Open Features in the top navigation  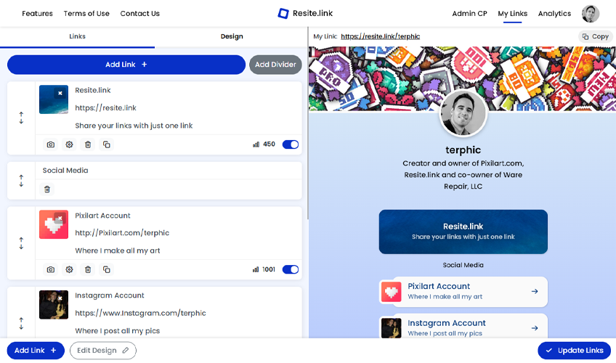tap(37, 13)
